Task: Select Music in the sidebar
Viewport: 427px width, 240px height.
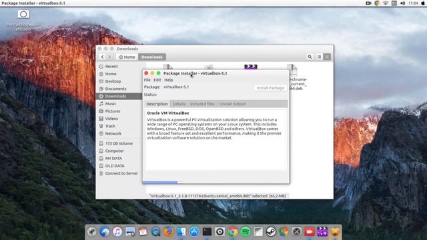Action: coord(119,104)
